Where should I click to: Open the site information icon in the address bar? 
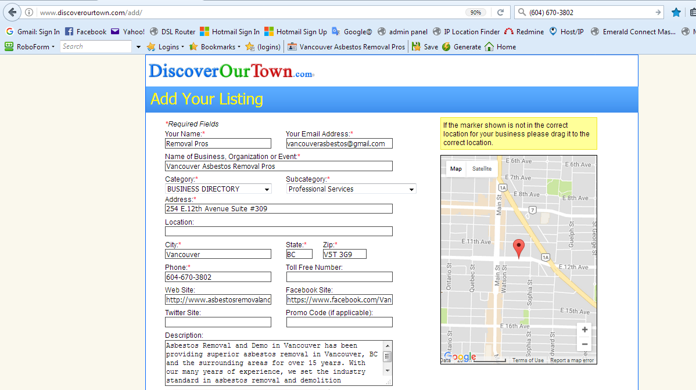coord(29,12)
